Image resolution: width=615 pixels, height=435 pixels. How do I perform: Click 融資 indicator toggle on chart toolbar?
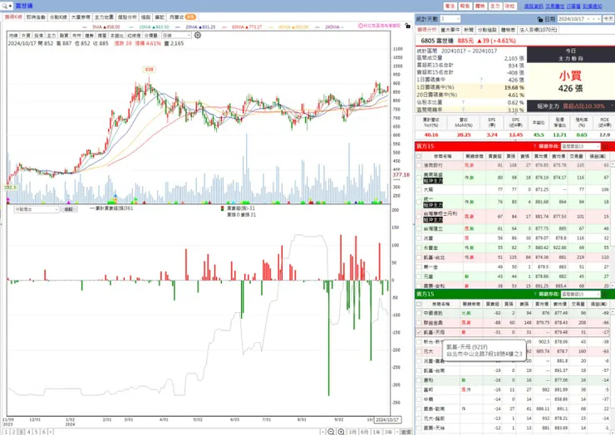point(64,35)
